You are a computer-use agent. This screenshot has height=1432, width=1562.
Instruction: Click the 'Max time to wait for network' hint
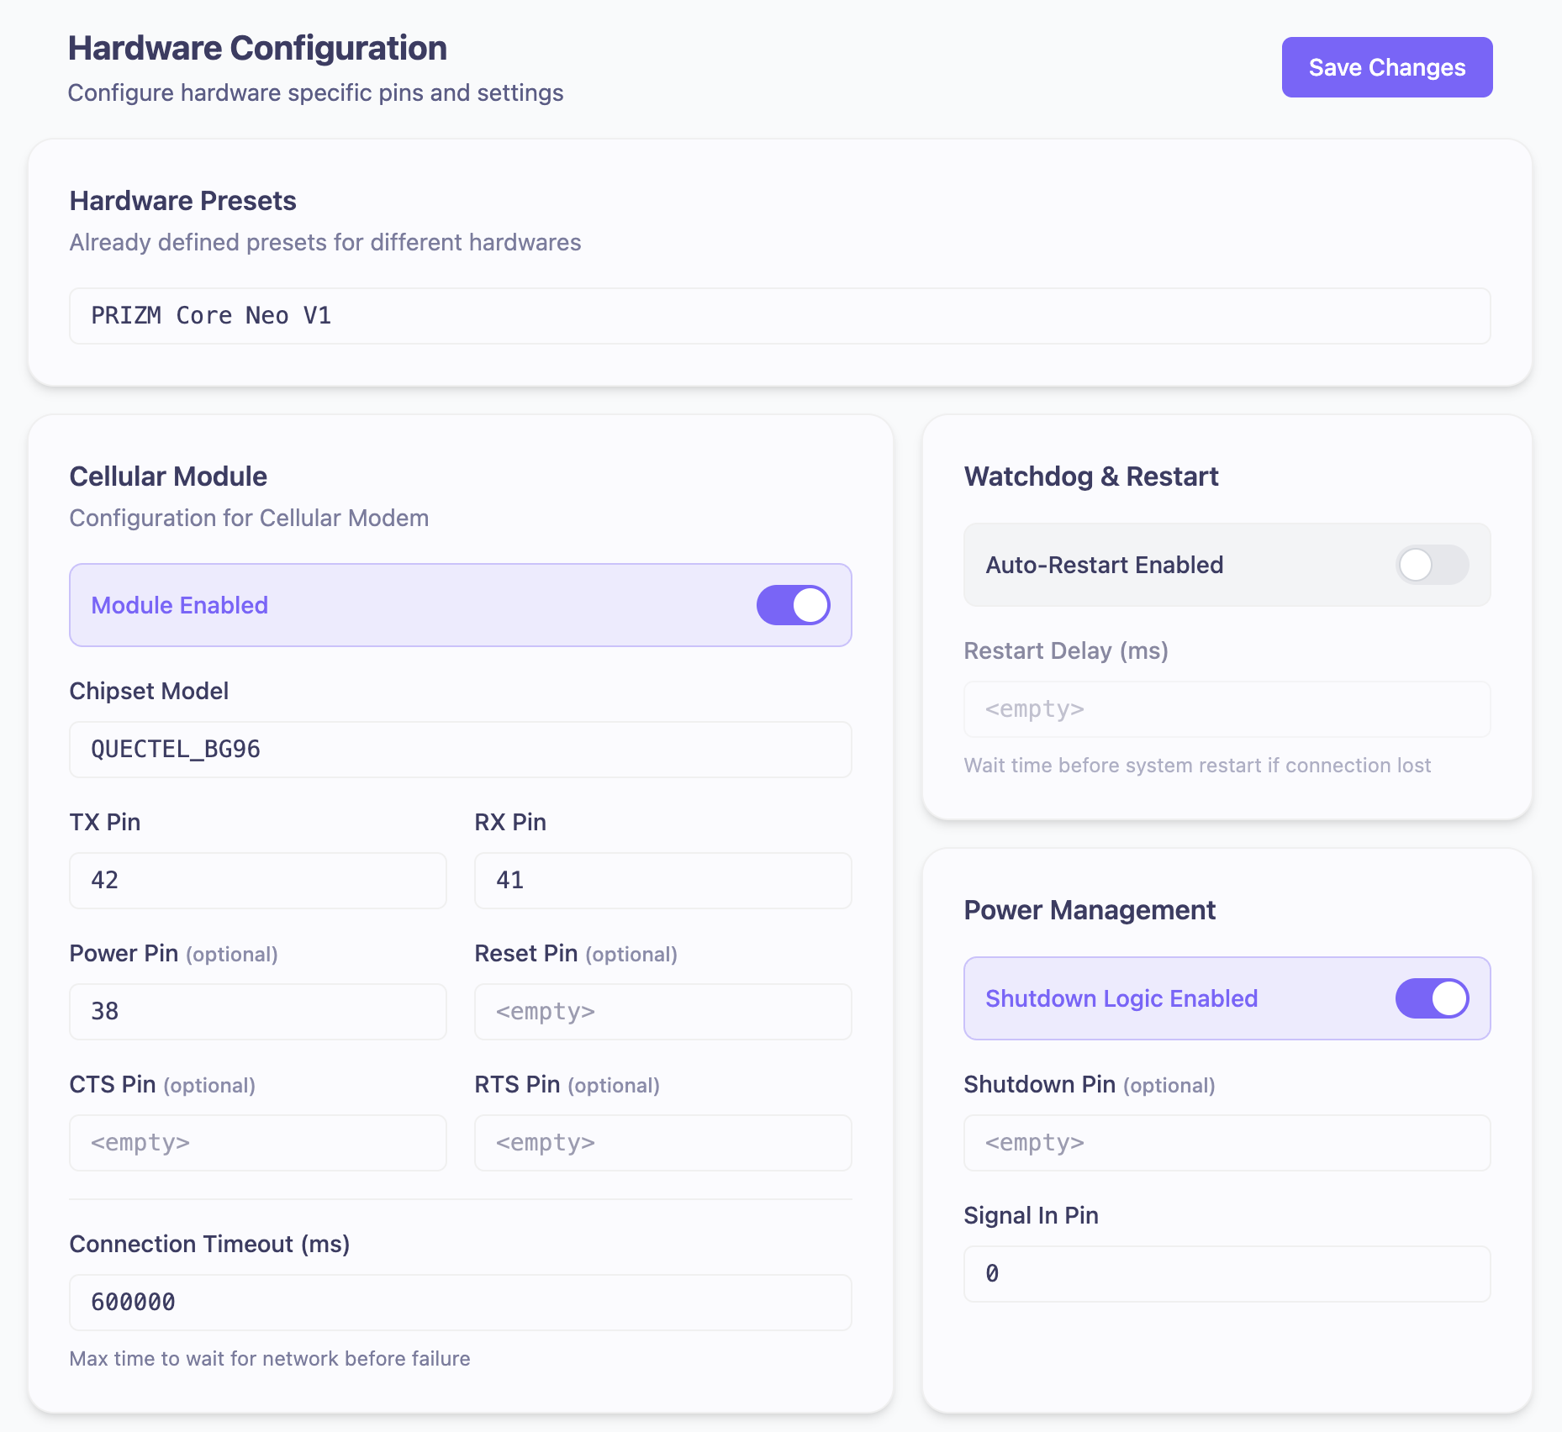[270, 1359]
